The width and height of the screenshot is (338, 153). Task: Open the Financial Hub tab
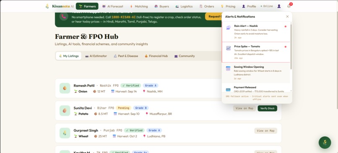pos(156,56)
